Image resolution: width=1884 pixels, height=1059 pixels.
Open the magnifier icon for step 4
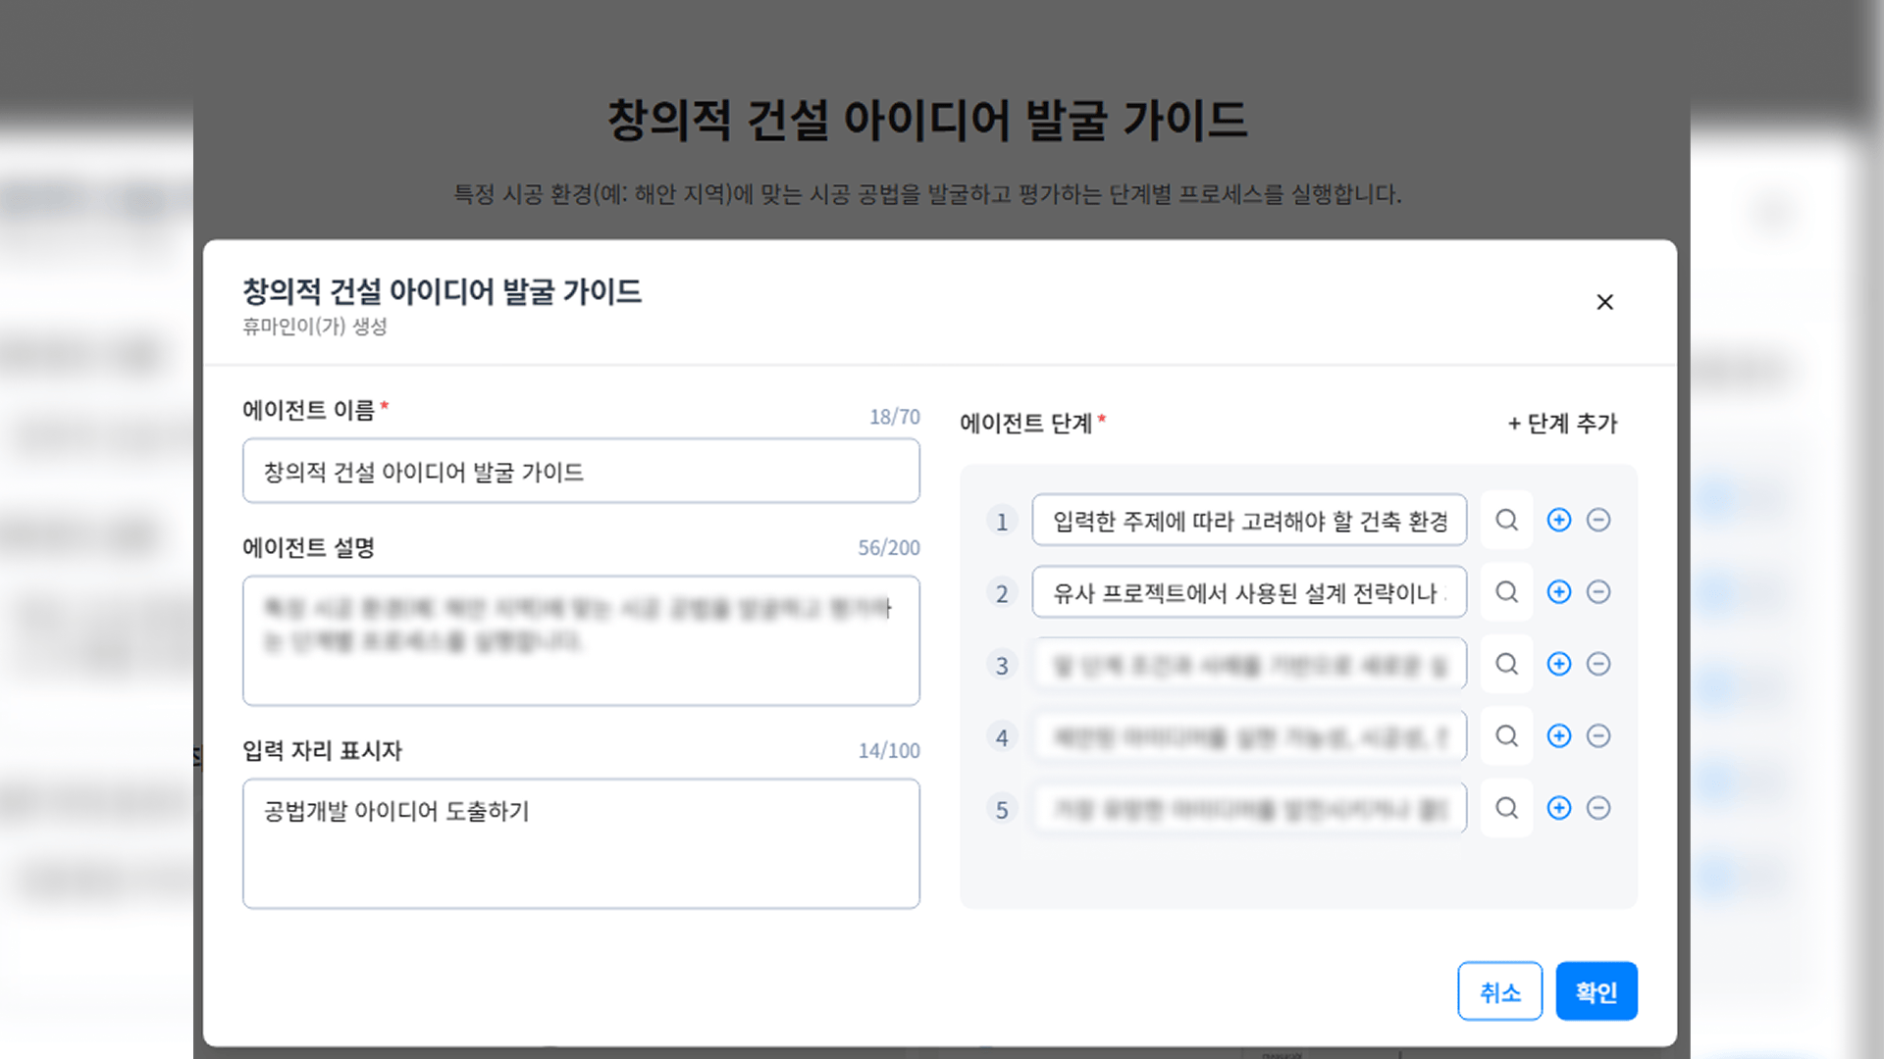pos(1506,736)
